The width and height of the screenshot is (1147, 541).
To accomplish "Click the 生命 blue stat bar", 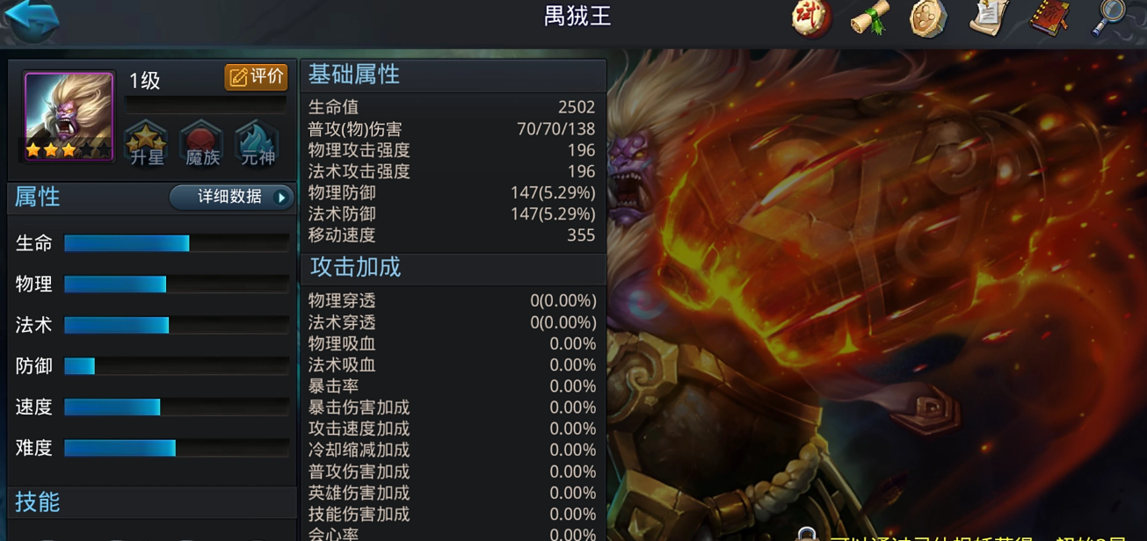I will click(177, 243).
